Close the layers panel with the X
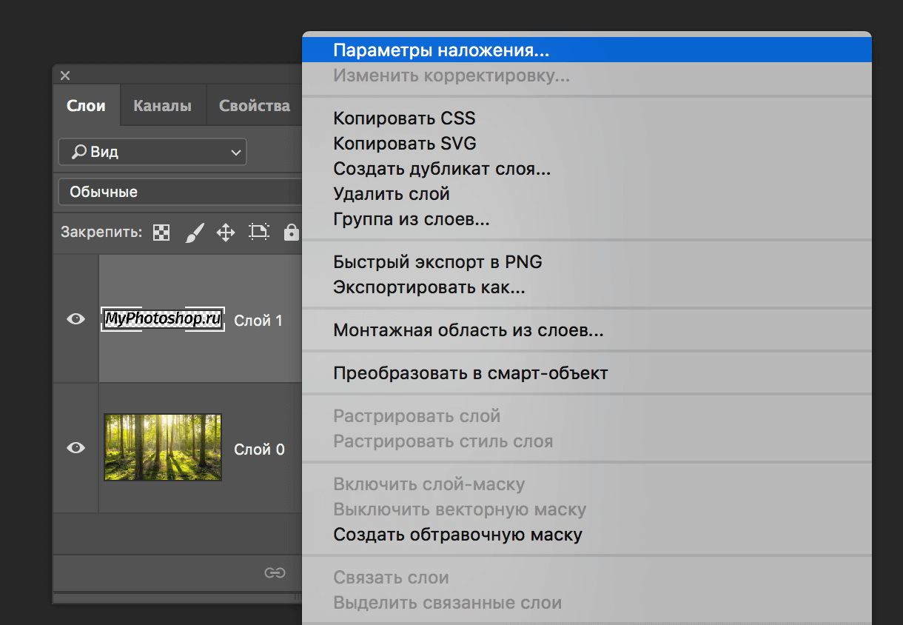 click(65, 76)
